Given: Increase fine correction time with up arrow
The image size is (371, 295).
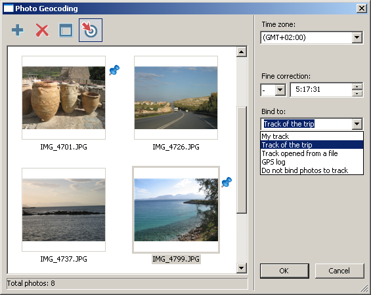Looking at the screenshot, I should point(357,87).
